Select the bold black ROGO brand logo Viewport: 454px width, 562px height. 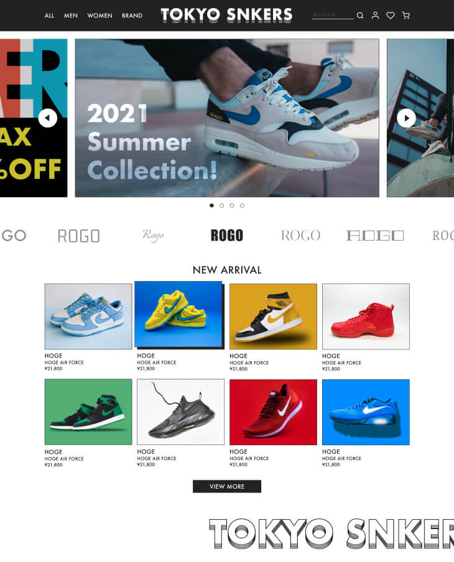[x=226, y=236]
